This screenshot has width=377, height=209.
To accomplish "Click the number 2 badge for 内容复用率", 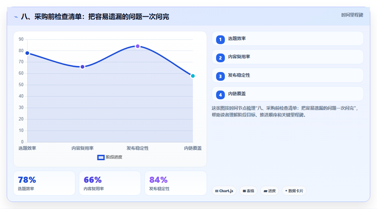I will (220, 58).
